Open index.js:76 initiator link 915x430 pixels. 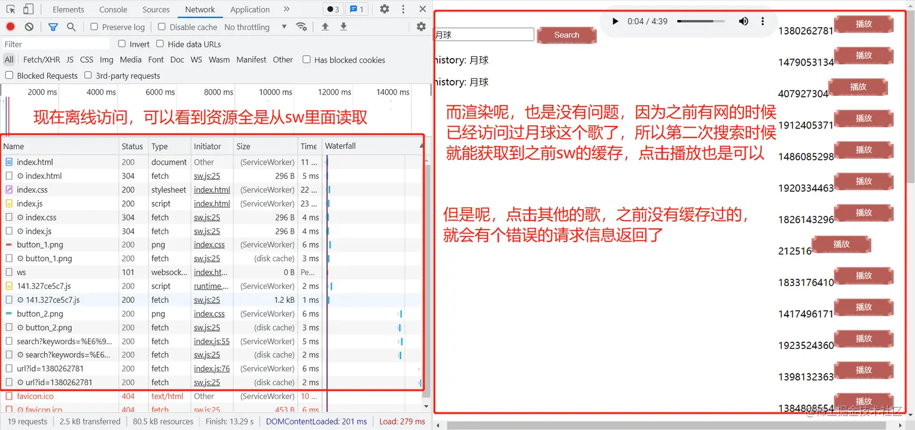212,369
